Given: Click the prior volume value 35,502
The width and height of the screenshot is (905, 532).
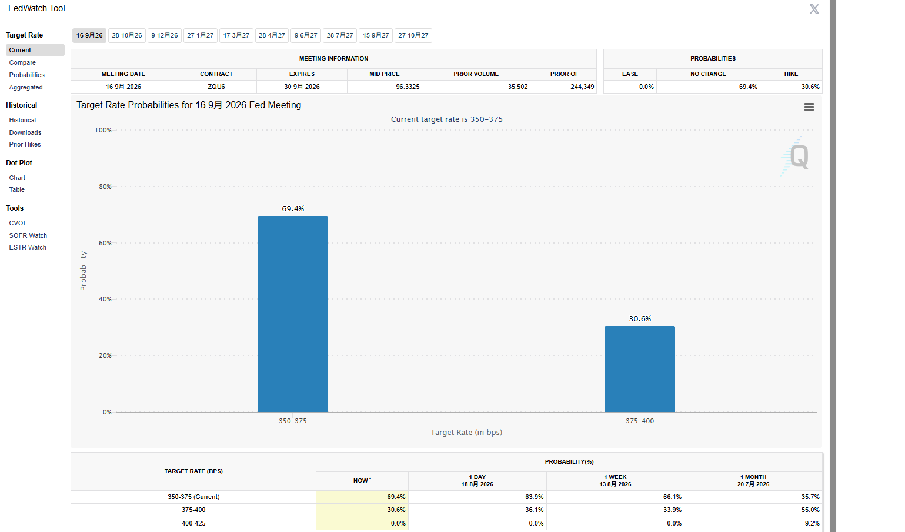Looking at the screenshot, I should coord(517,87).
